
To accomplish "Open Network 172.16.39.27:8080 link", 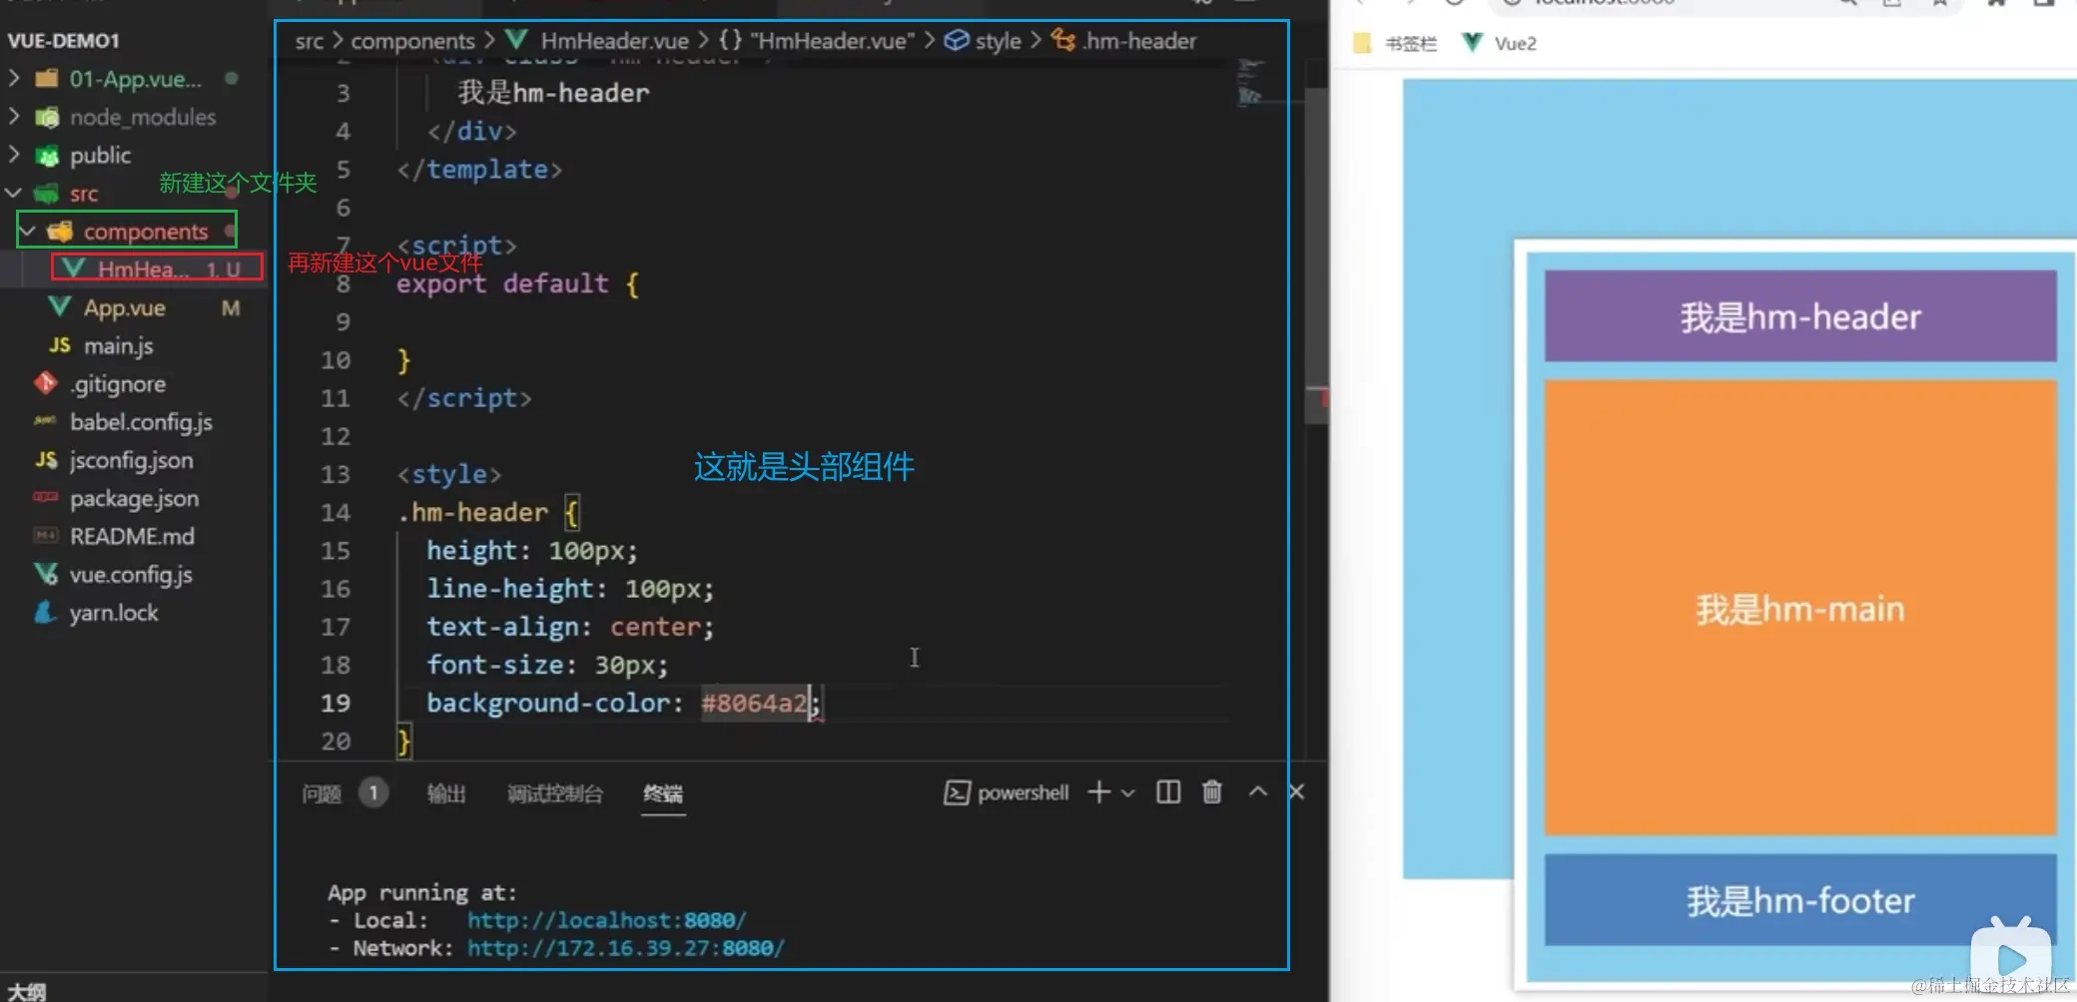I will [x=626, y=948].
